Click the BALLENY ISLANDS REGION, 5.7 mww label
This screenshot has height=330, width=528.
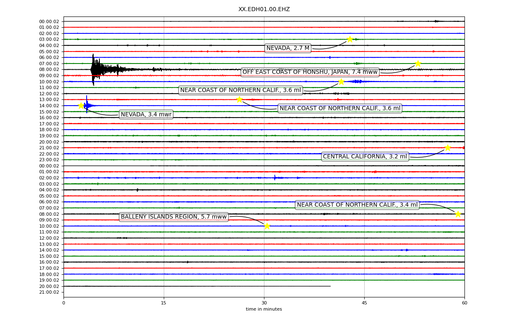click(x=174, y=217)
